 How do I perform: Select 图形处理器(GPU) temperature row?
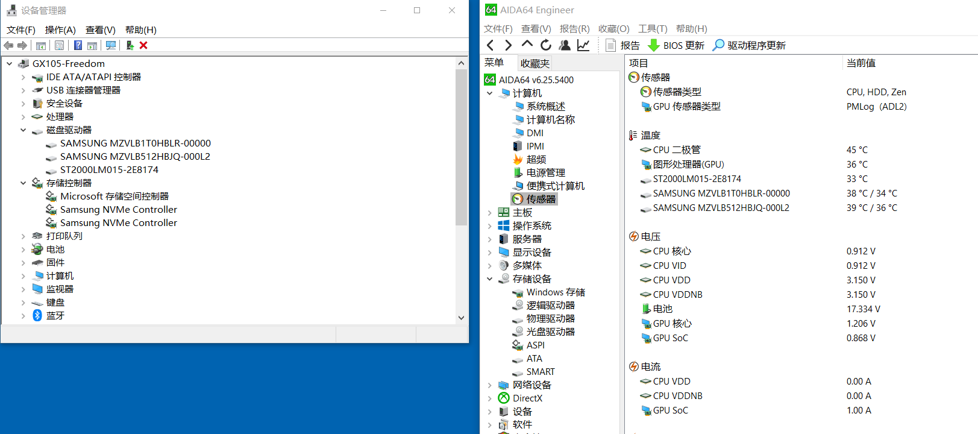pyautogui.click(x=689, y=164)
